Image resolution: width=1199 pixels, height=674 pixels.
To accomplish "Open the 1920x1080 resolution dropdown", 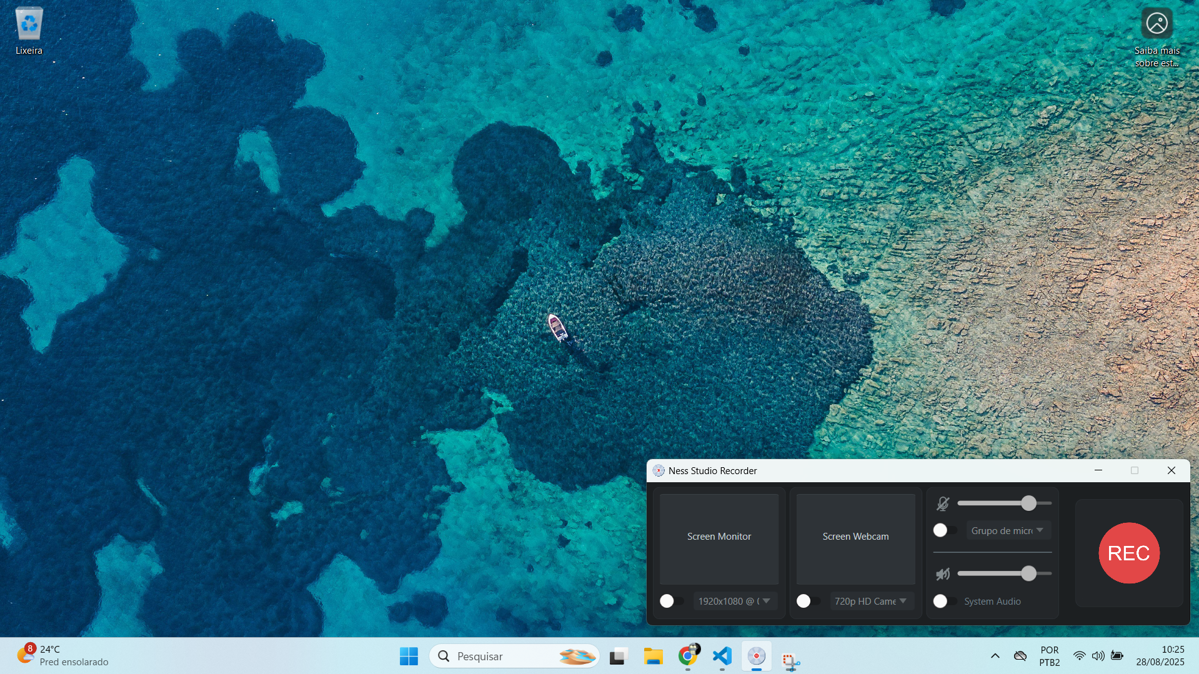I will [734, 601].
